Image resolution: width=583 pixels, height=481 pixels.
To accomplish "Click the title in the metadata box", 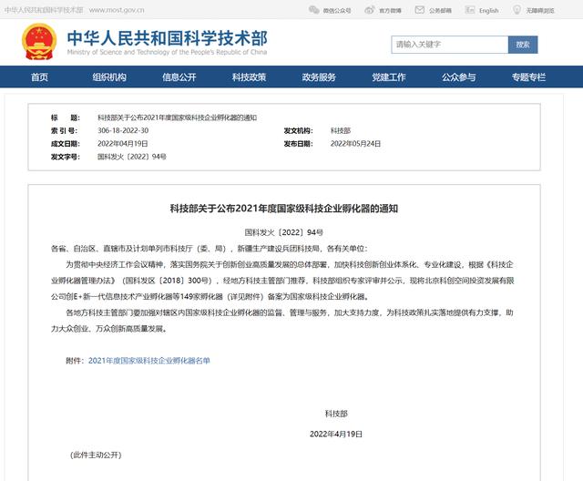I will (177, 118).
